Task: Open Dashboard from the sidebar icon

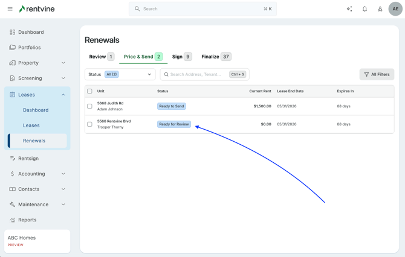Action: click(12, 32)
